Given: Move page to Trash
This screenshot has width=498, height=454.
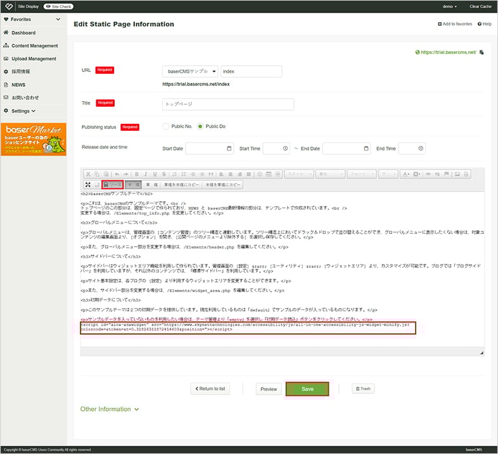Looking at the screenshot, I should pyautogui.click(x=363, y=389).
